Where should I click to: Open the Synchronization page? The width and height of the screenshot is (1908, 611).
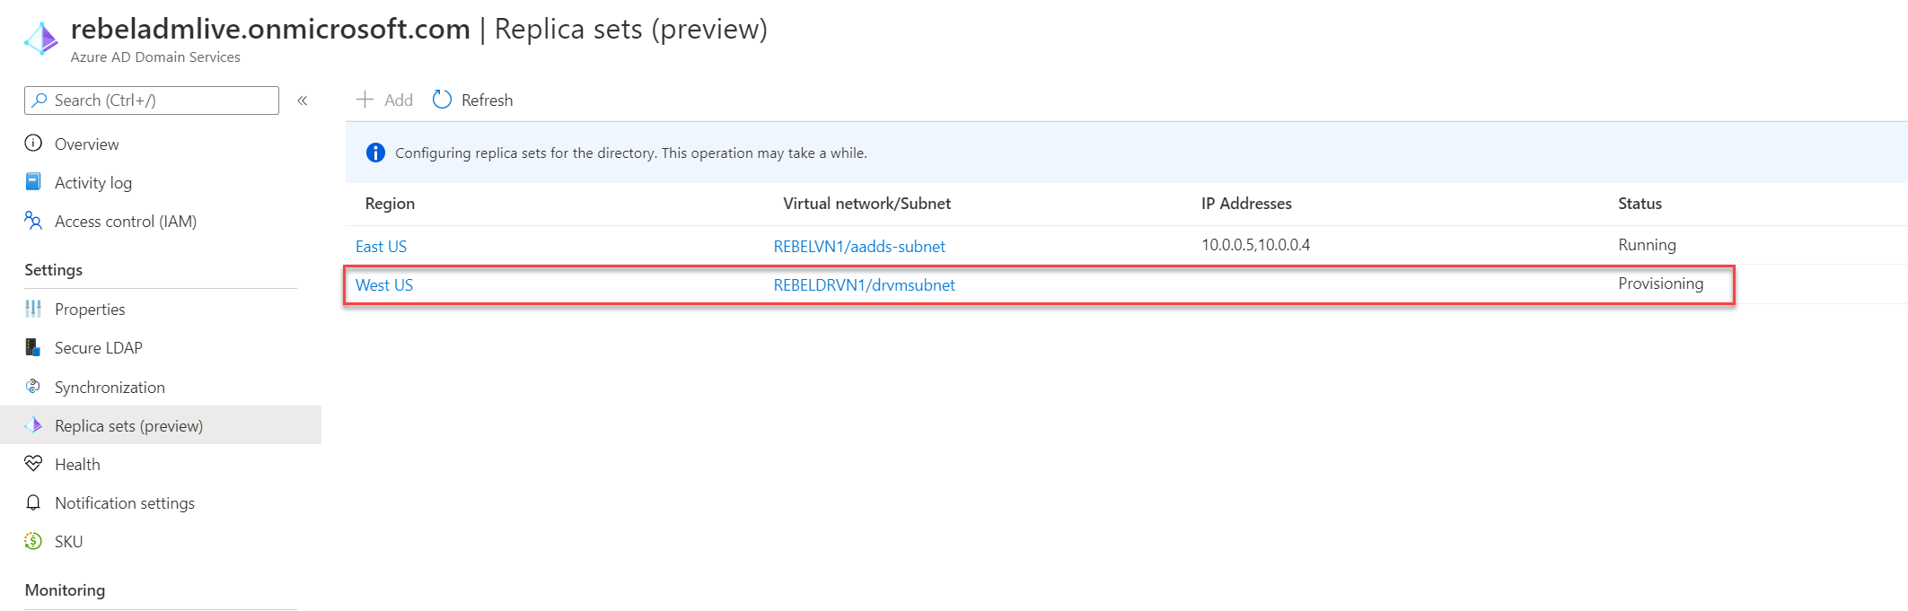coord(110,388)
